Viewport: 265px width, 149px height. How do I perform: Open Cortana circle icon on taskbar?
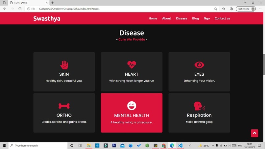(x=72, y=145)
